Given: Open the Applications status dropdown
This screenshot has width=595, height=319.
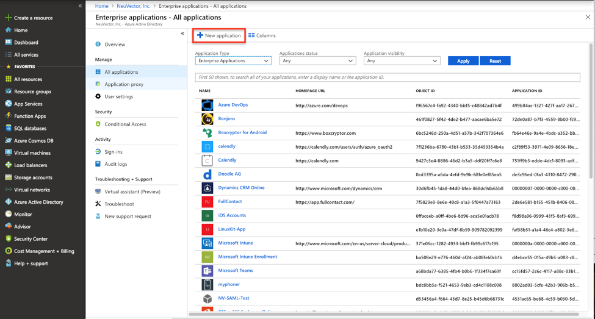Looking at the screenshot, I should [x=317, y=61].
